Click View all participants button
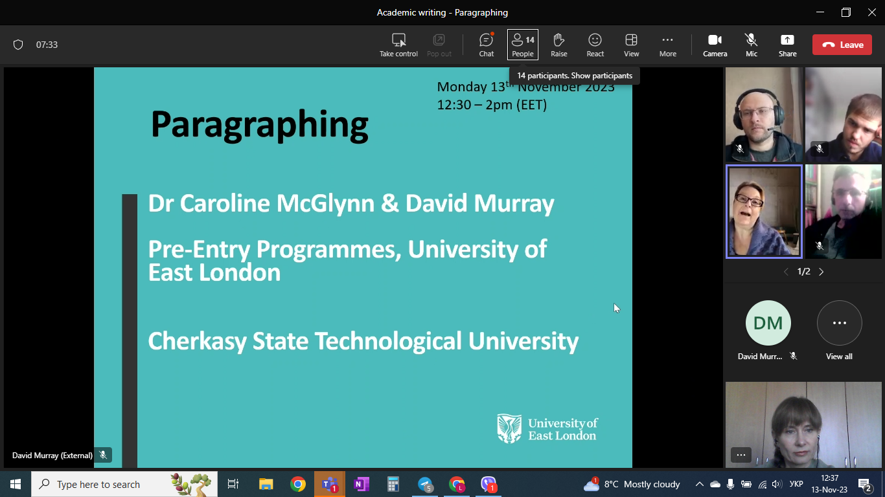 (x=840, y=331)
